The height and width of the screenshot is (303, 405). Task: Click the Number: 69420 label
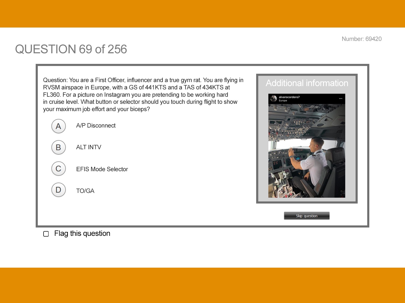[361, 39]
